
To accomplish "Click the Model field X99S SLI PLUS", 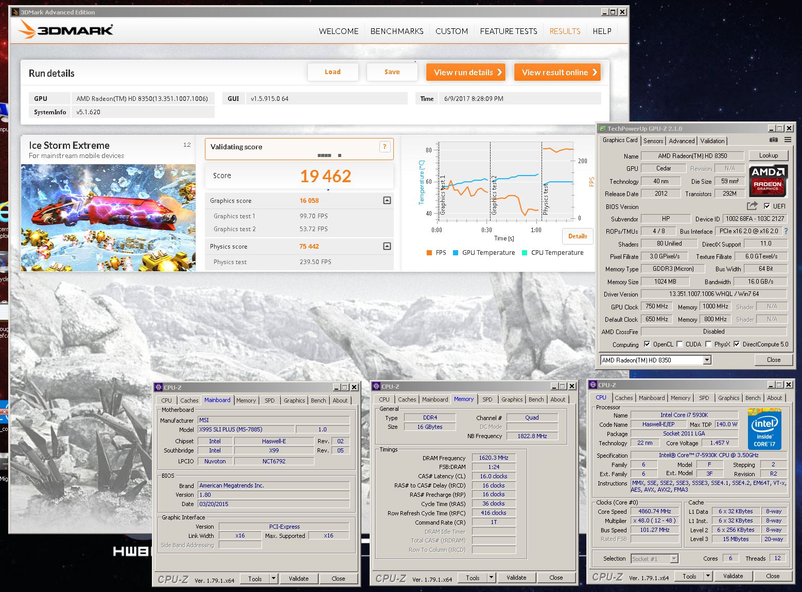I will click(x=246, y=429).
